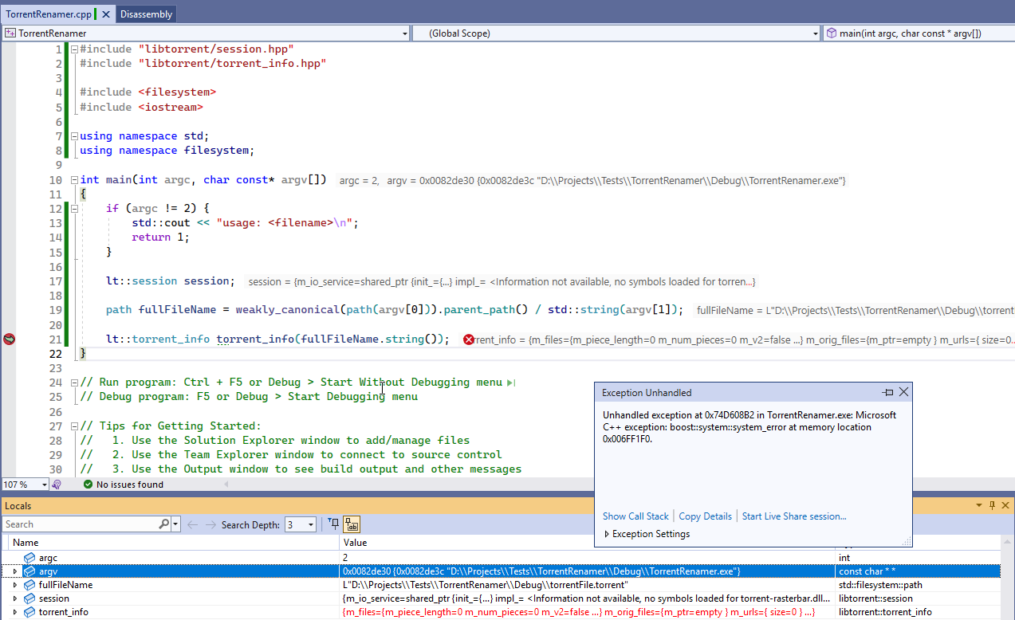The width and height of the screenshot is (1015, 620).
Task: Pin the Exception Unhandled popup
Action: (887, 391)
